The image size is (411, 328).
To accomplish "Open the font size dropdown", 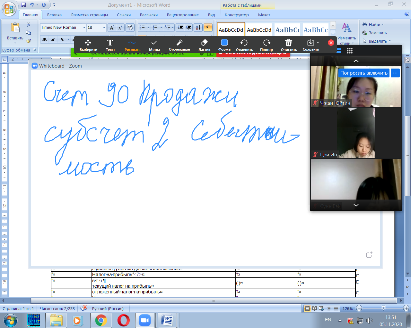I will [x=104, y=28].
